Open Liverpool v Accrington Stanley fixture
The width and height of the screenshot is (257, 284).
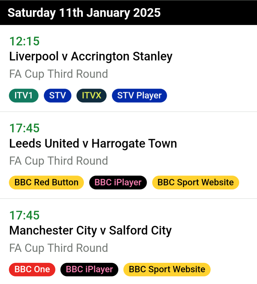point(91,56)
